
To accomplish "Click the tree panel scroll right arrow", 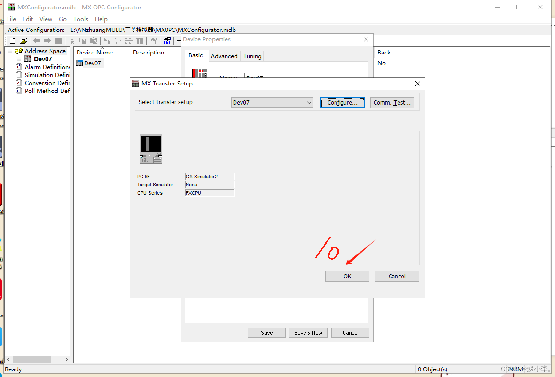I will click(x=67, y=359).
